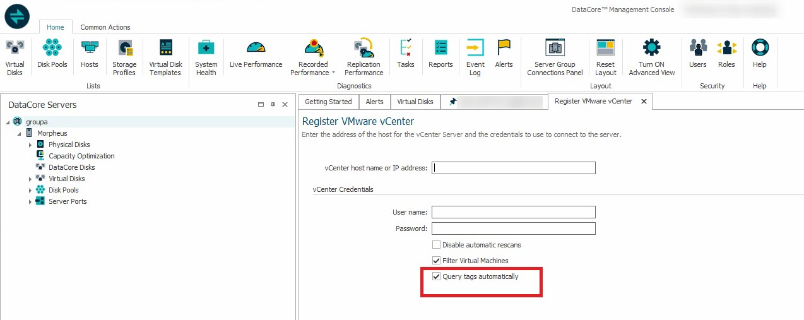Click Recorded Performance icon

pyautogui.click(x=313, y=48)
